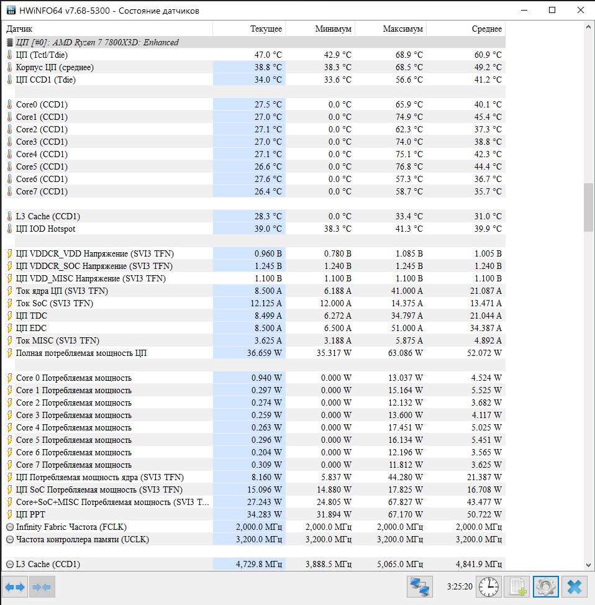This screenshot has height=605, width=595.
Task: Click the collapse columns inward-arrows button
Action: click(42, 587)
